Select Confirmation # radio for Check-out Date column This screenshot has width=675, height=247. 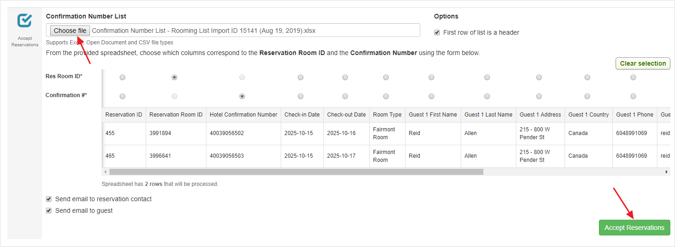coord(345,96)
